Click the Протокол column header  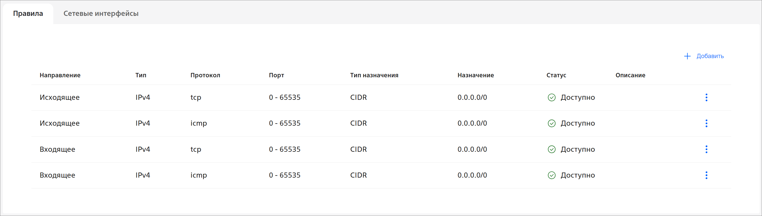click(x=205, y=75)
